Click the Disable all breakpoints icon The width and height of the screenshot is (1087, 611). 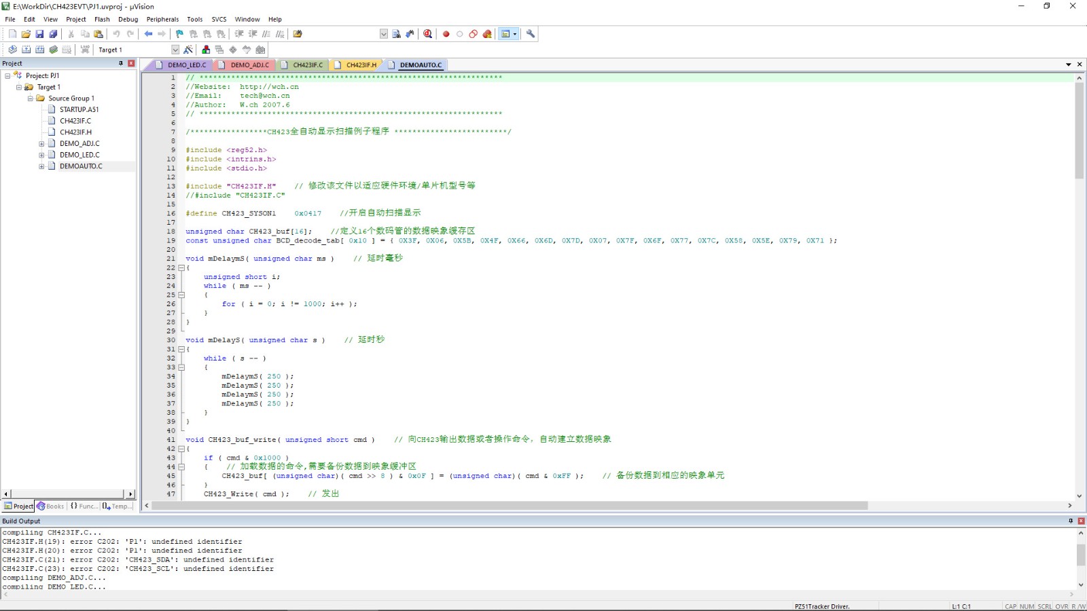coord(474,34)
